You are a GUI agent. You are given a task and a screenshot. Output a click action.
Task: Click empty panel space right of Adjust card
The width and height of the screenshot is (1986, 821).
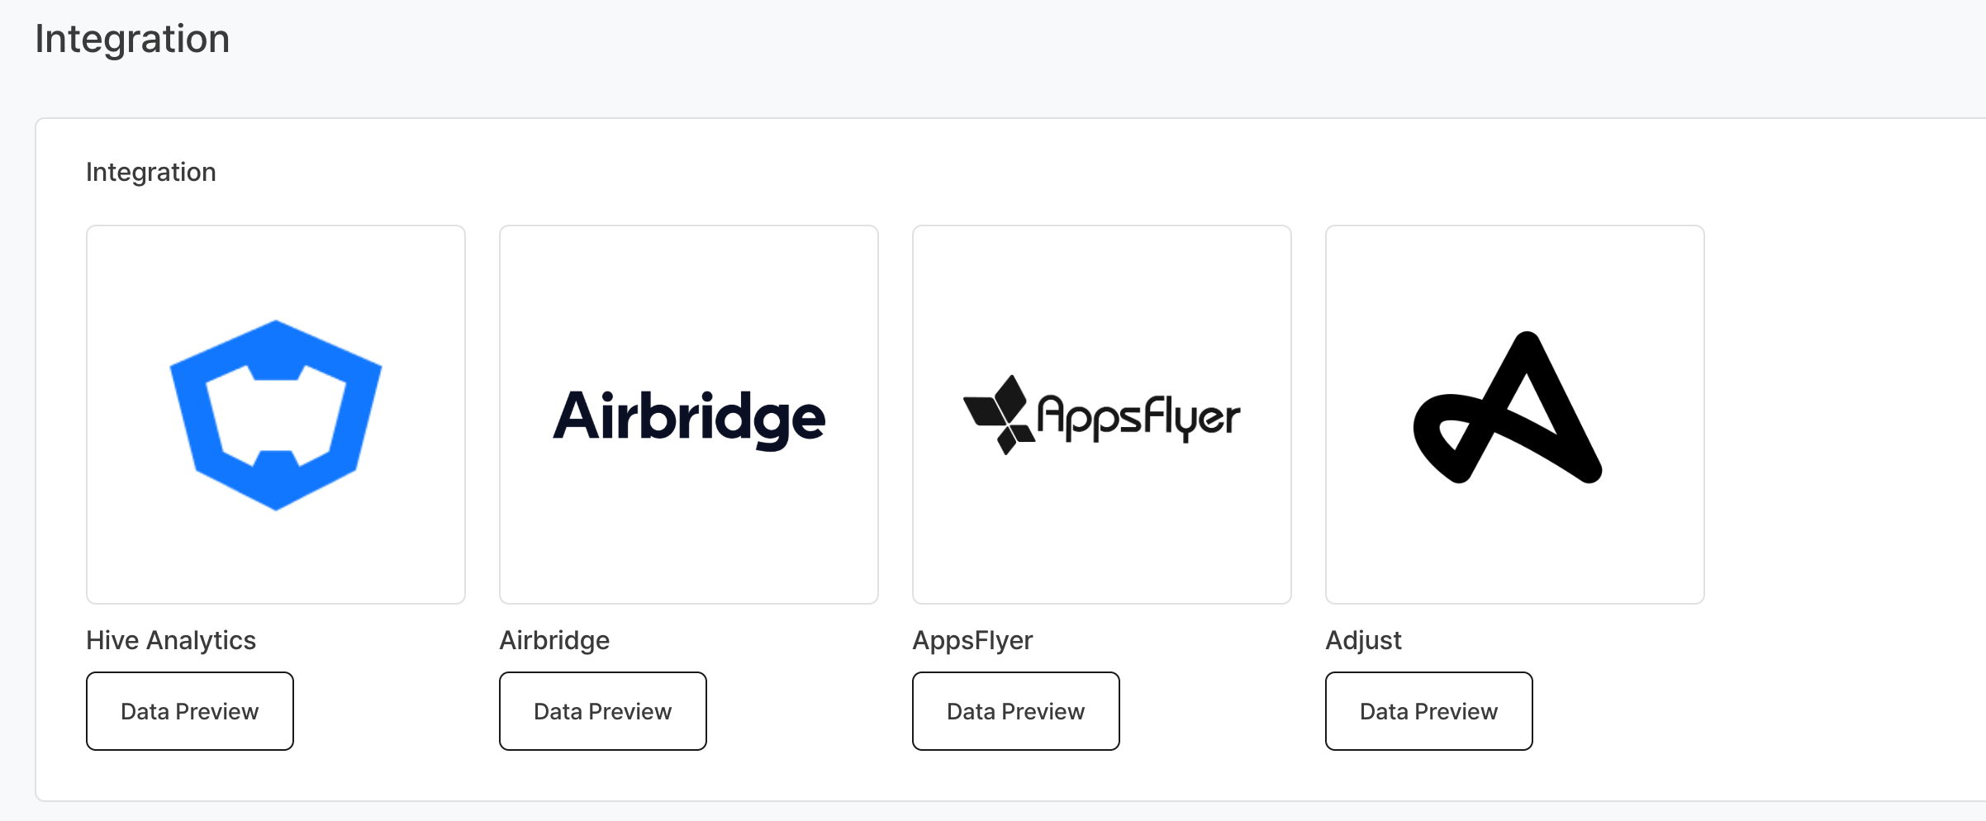[x=1842, y=413]
